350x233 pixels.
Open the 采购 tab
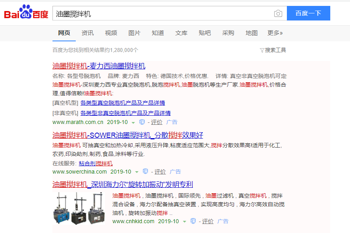228,33
